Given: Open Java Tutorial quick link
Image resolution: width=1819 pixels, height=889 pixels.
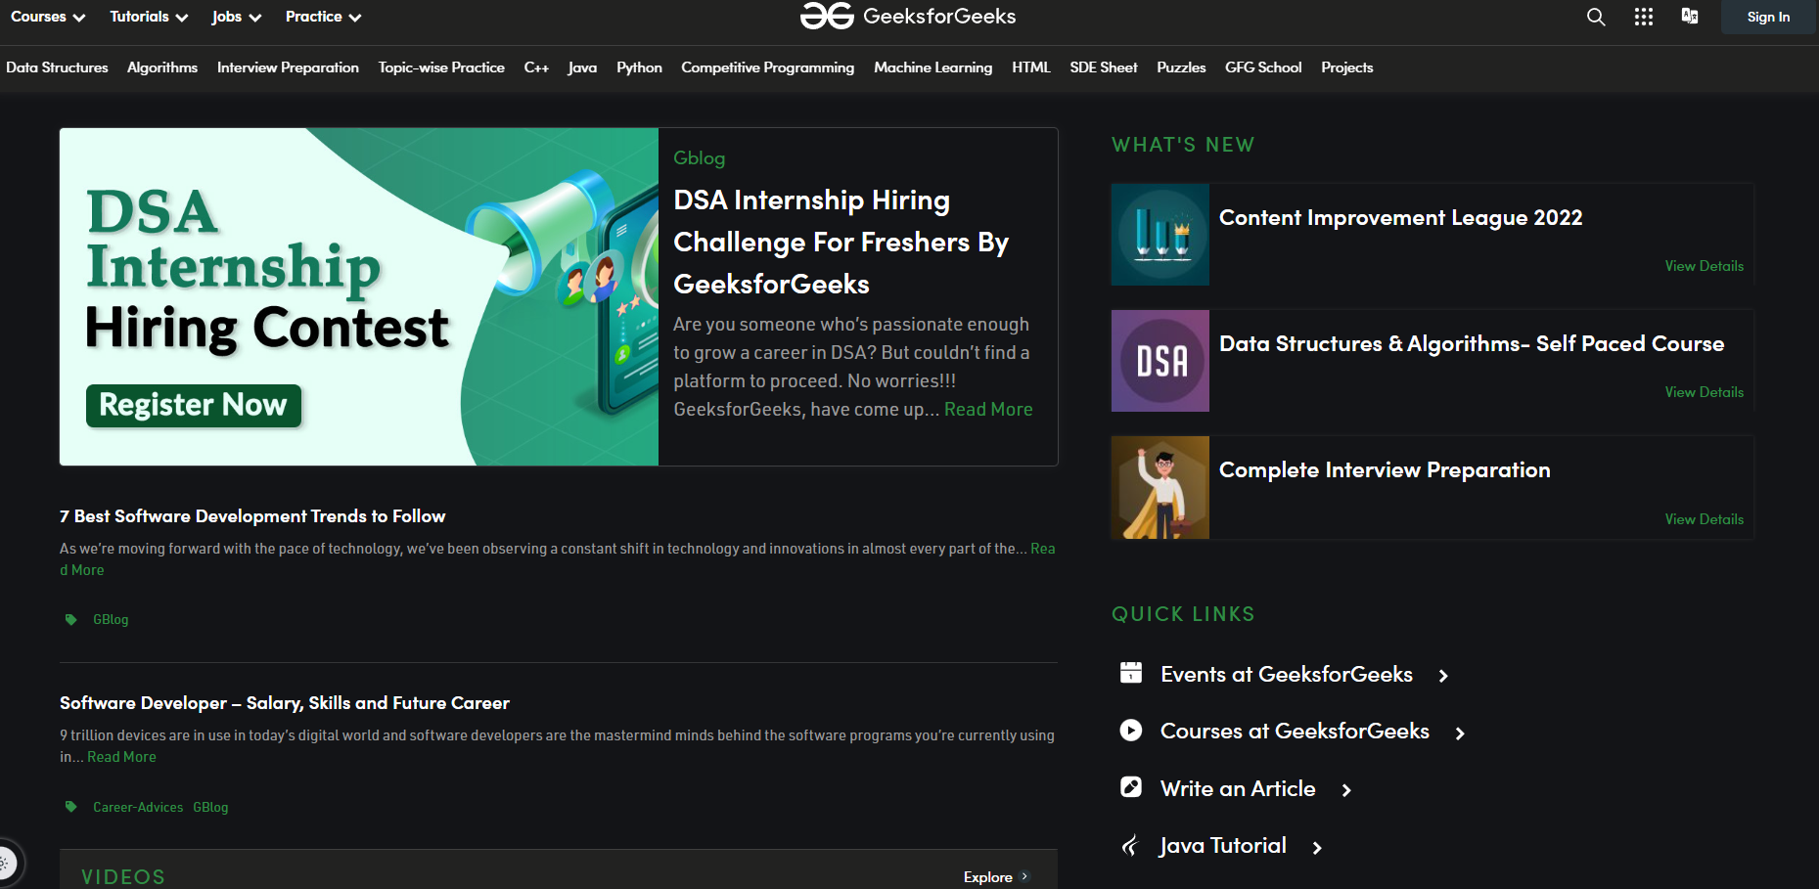Looking at the screenshot, I should tap(1223, 846).
